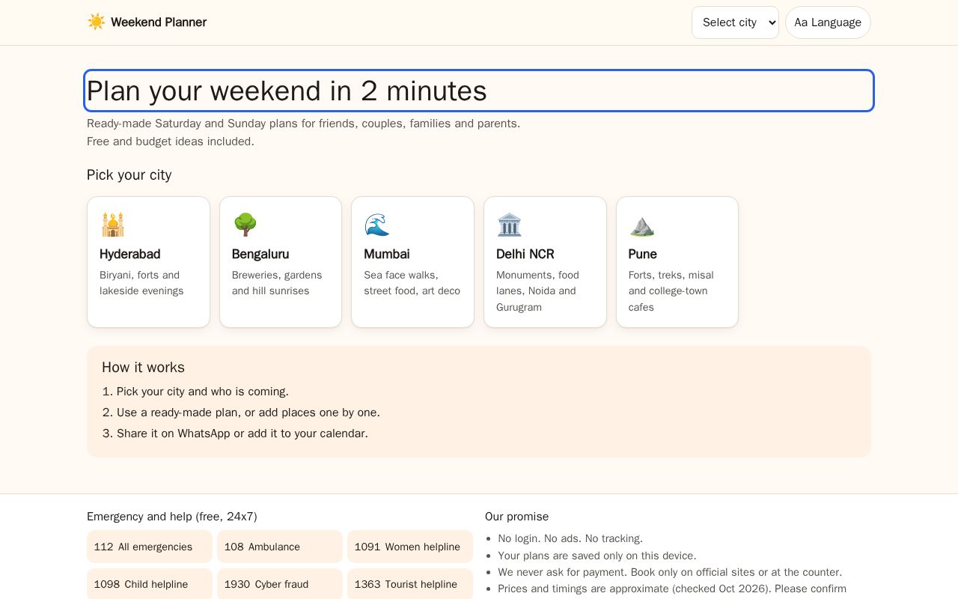
Task: Click the Mumbai wave icon
Action: [377, 225]
